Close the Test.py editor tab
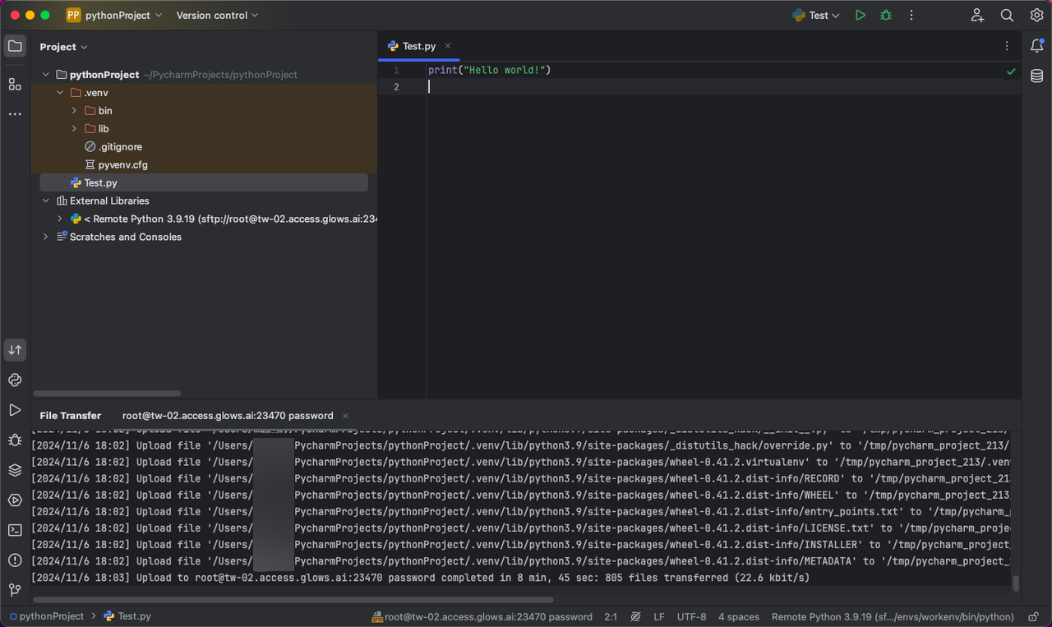Screen dimensions: 1052x627 click(x=448, y=46)
